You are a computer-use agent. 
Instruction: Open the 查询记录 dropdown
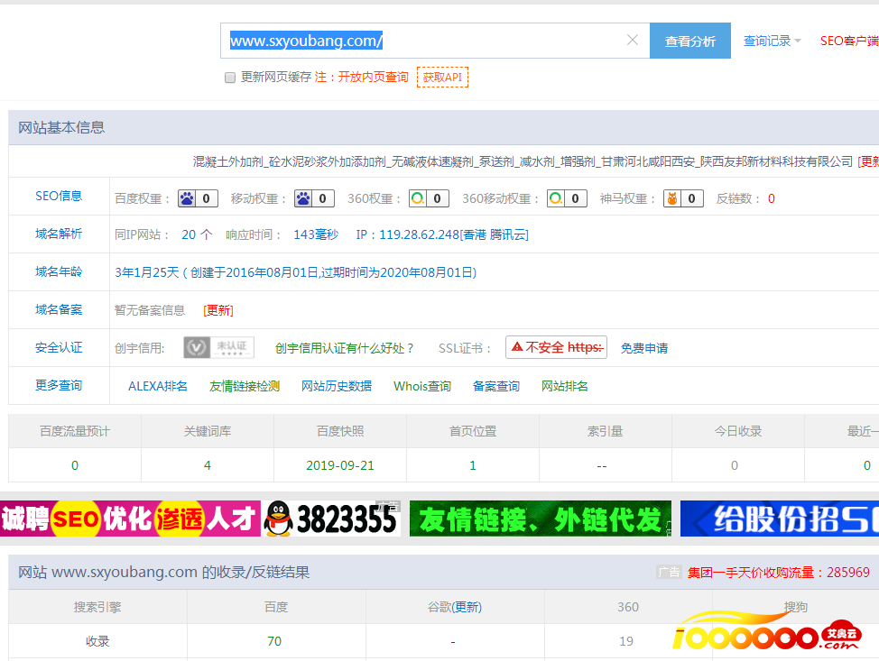coord(772,41)
